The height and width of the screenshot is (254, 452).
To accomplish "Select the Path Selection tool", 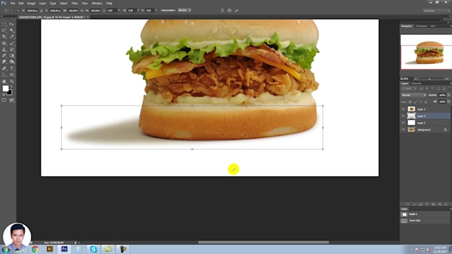I will click(x=4, y=75).
